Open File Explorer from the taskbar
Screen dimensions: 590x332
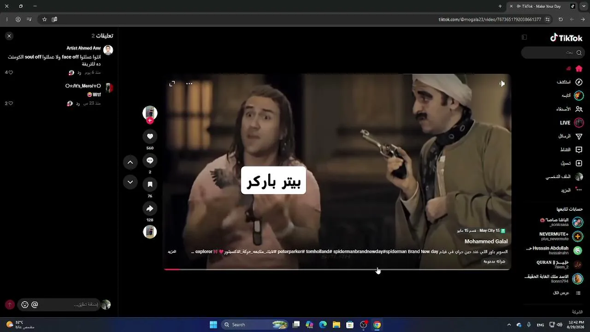pyautogui.click(x=336, y=325)
